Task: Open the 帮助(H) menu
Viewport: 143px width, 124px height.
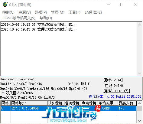Action: coord(46,18)
